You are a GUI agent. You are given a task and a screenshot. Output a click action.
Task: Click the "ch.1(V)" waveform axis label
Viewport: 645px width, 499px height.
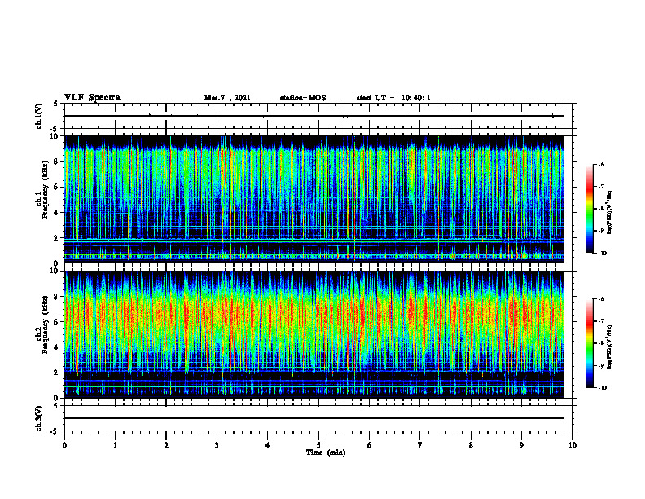(39, 116)
